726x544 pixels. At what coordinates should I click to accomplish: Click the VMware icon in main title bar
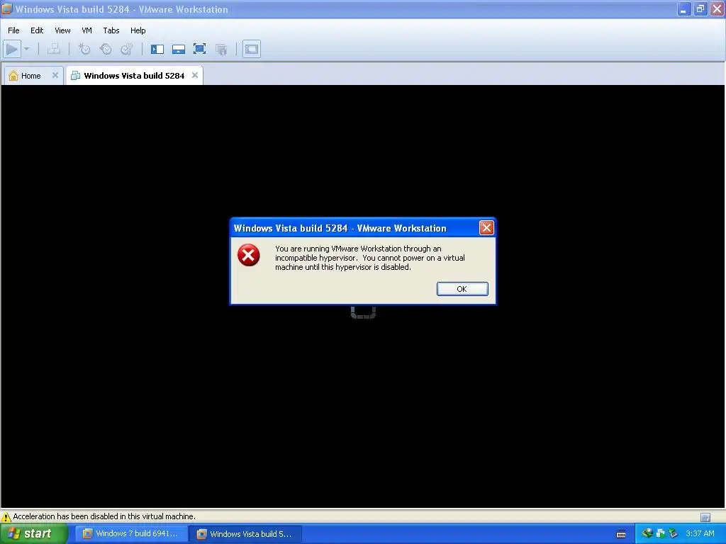tap(7, 8)
